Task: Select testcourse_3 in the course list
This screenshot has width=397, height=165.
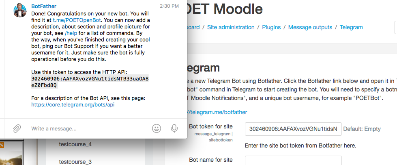Action: [75, 161]
